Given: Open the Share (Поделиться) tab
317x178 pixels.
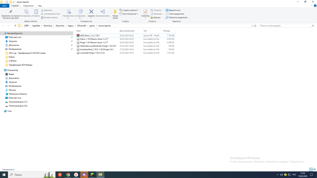Looking at the screenshot, I should point(28,6).
